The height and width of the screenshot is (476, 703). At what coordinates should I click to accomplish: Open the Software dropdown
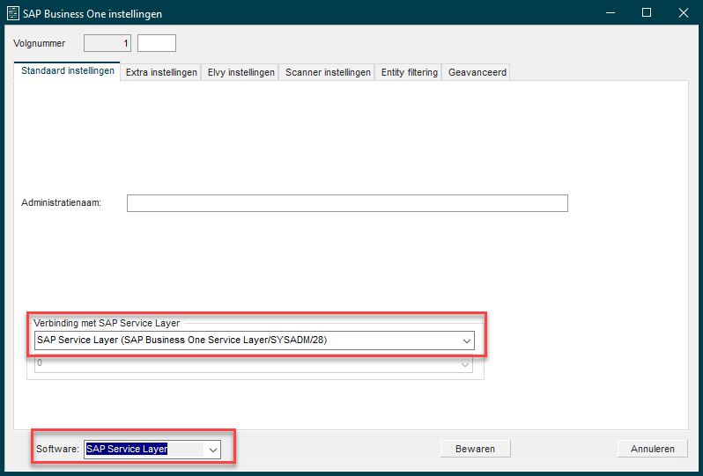click(213, 449)
